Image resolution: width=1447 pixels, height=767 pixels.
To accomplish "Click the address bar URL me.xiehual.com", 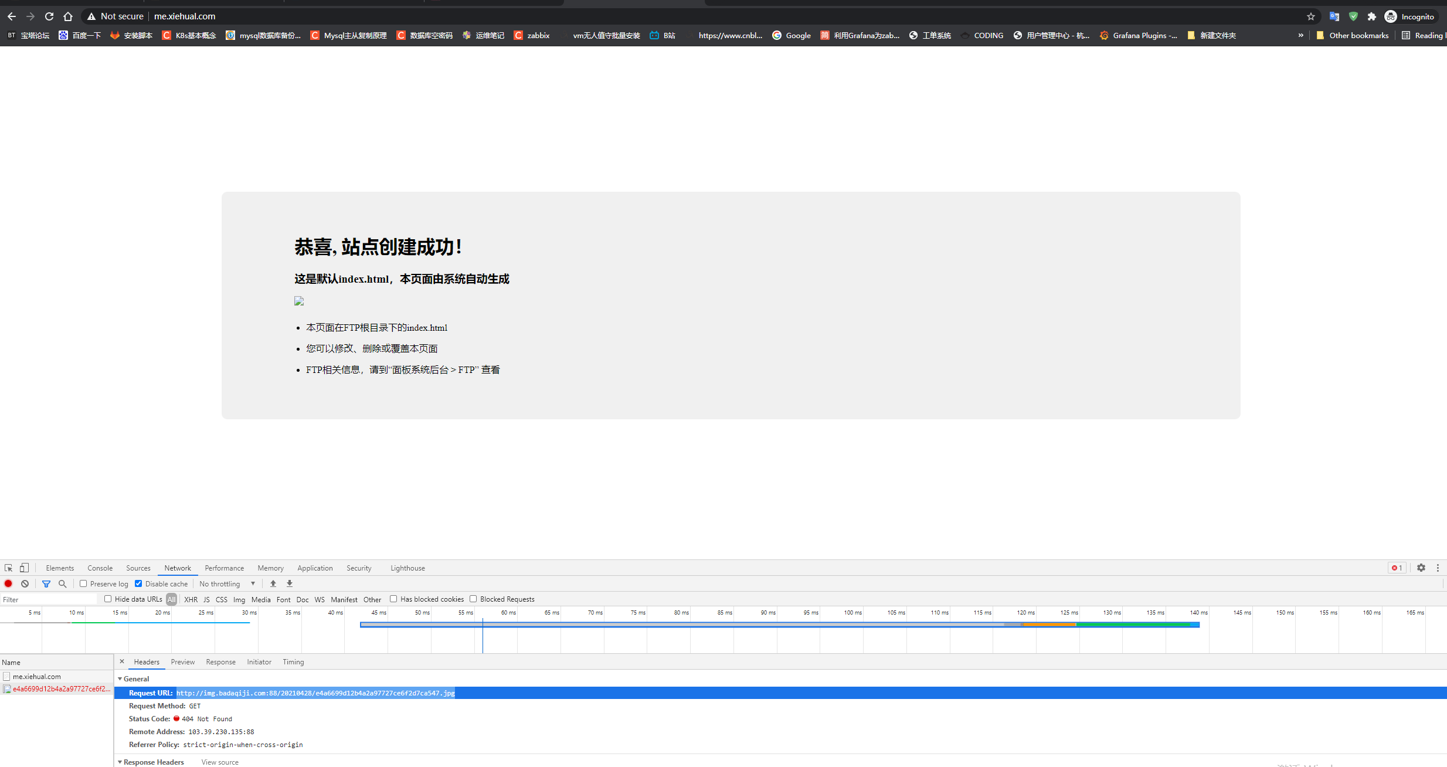I will (185, 16).
